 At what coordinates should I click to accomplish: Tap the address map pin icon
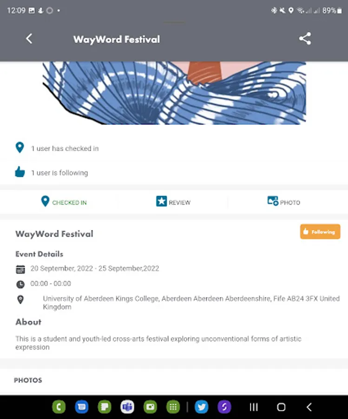(x=20, y=299)
